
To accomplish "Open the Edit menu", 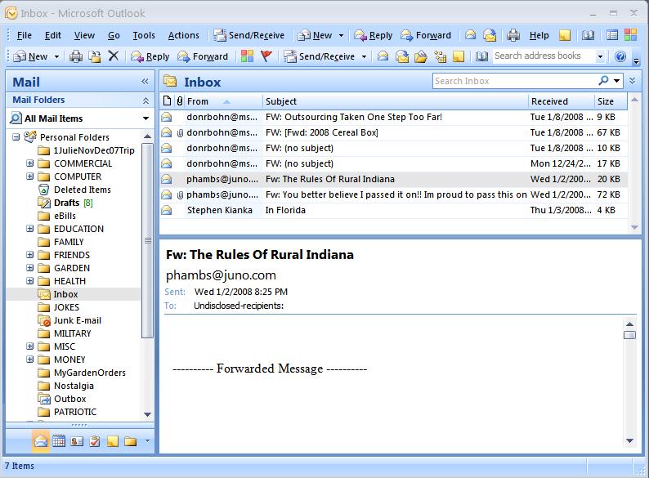I will pyautogui.click(x=52, y=36).
